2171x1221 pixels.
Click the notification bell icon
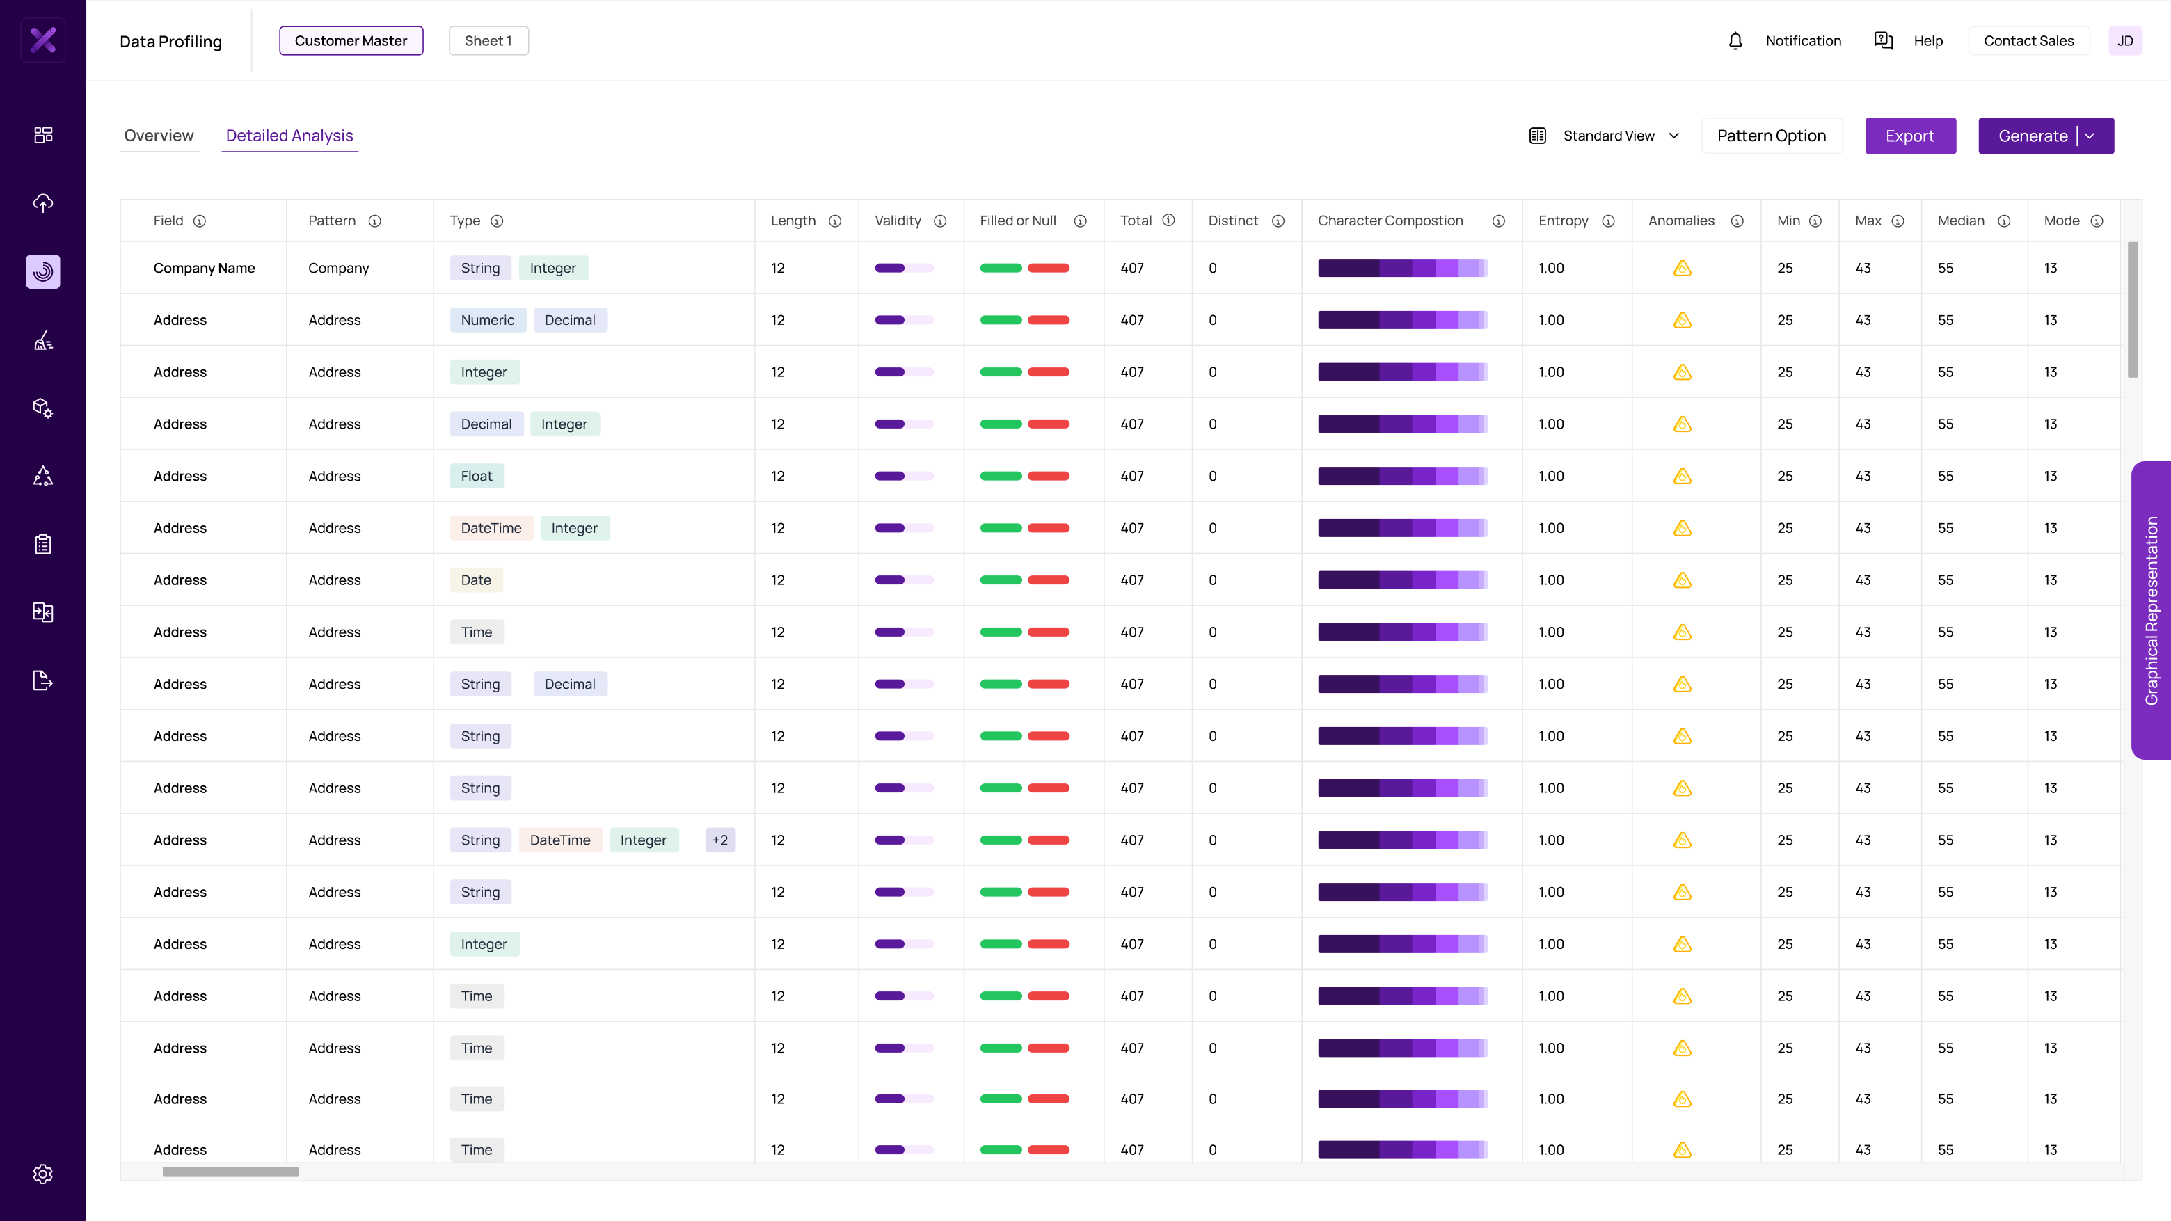click(x=1735, y=40)
